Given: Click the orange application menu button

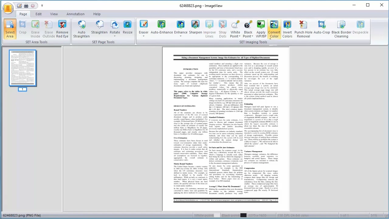Looking at the screenshot, I should click(x=8, y=8).
